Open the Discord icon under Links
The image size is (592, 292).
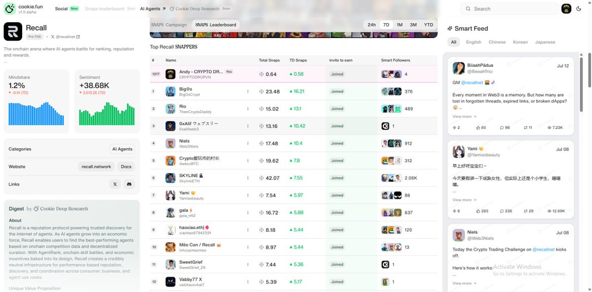pyautogui.click(x=129, y=184)
